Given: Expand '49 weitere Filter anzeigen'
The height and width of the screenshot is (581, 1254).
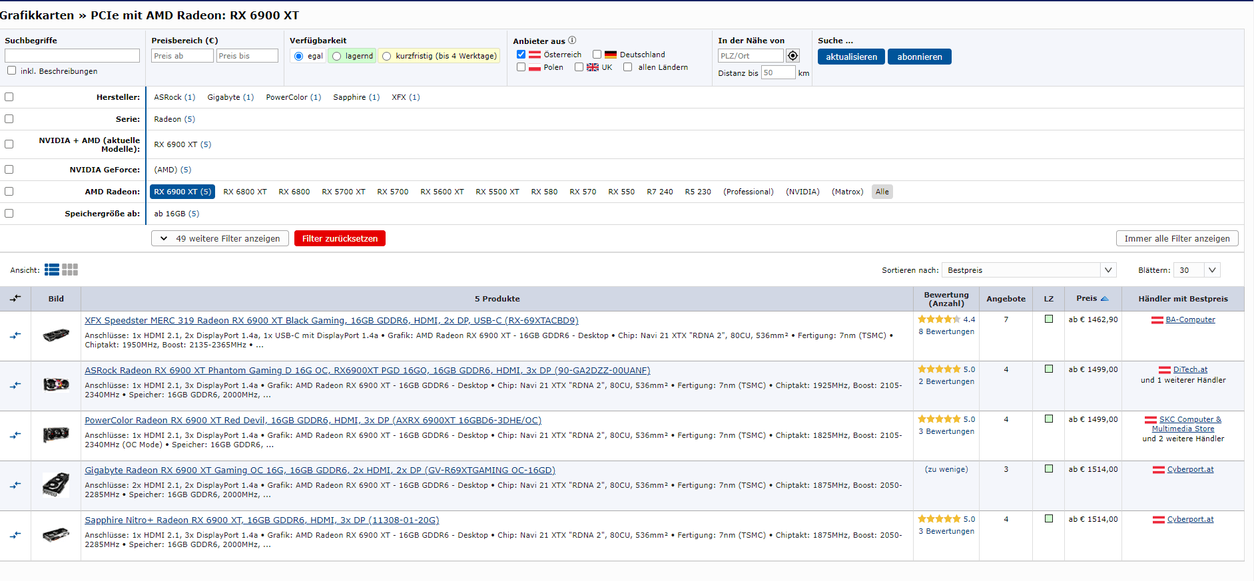Looking at the screenshot, I should click(220, 238).
